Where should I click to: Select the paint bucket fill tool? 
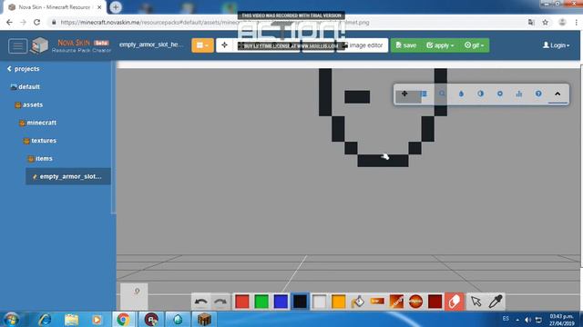click(x=358, y=302)
